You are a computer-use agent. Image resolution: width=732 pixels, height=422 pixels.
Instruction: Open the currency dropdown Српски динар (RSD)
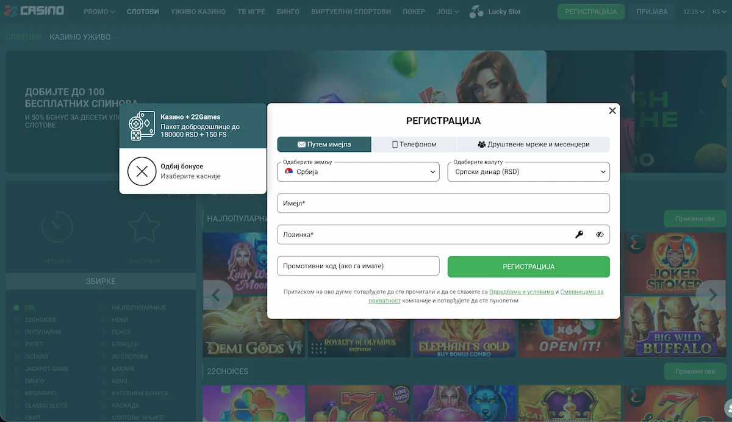click(528, 172)
